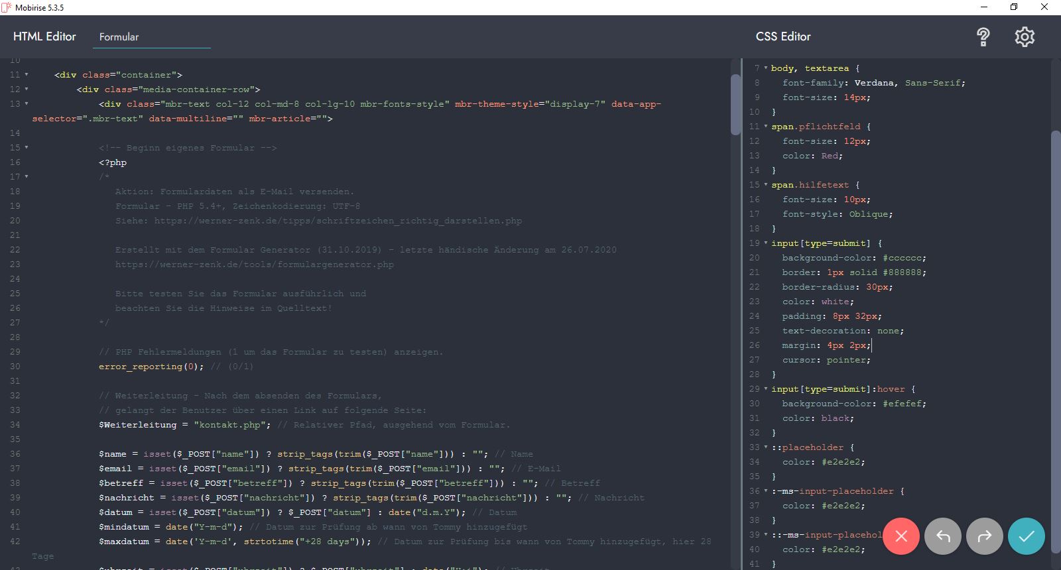Fold the input[type=submit] CSS rule at line 19
Image resolution: width=1061 pixels, height=570 pixels.
point(766,243)
